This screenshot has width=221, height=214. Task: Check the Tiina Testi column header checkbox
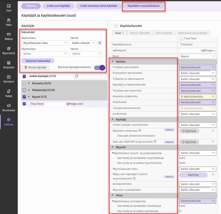(181, 38)
